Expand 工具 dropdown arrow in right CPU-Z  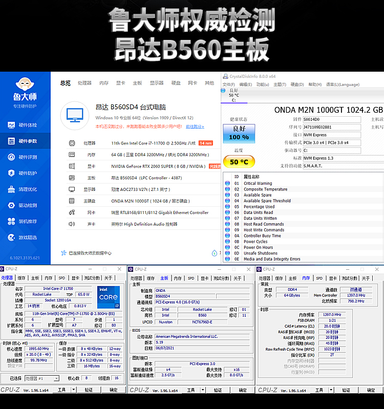pyautogui.click(x=331, y=390)
